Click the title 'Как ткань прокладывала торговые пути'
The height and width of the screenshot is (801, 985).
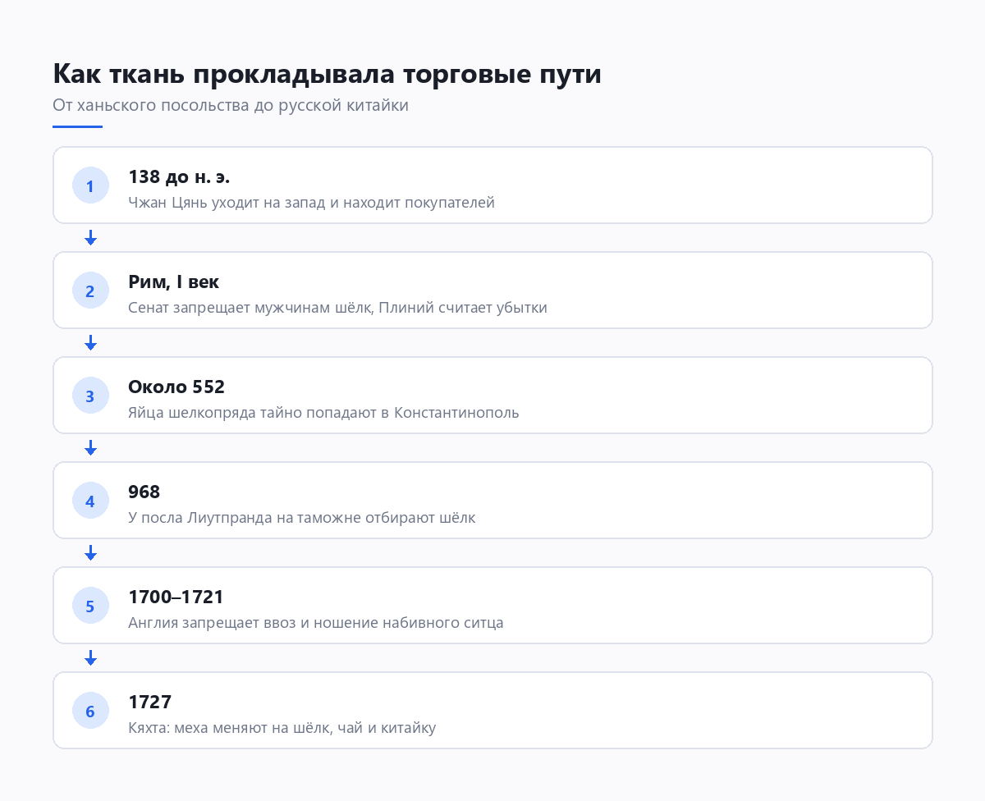(327, 74)
